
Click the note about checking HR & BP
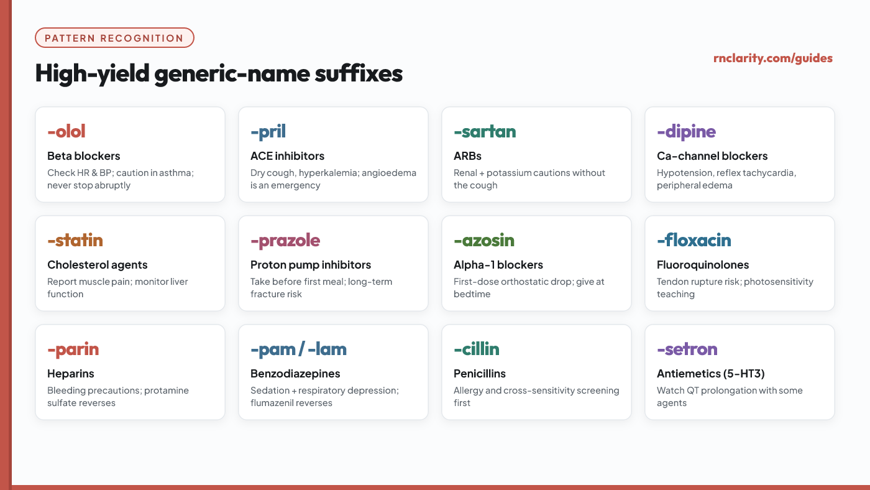pos(121,179)
